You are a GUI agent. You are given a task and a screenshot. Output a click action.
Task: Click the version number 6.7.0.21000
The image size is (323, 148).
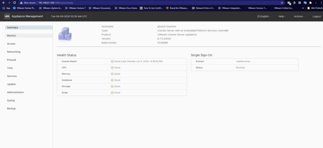[164, 39]
